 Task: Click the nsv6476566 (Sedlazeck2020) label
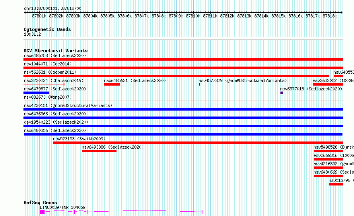point(55,114)
